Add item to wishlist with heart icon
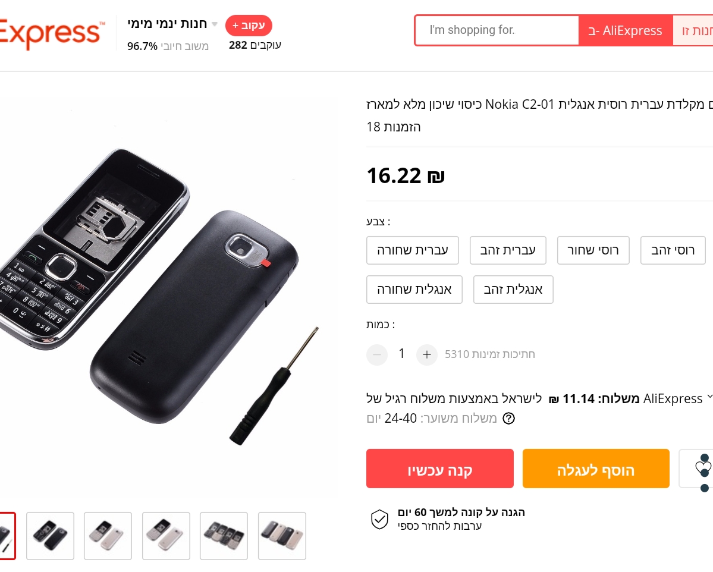The height and width of the screenshot is (572, 713). 702,468
